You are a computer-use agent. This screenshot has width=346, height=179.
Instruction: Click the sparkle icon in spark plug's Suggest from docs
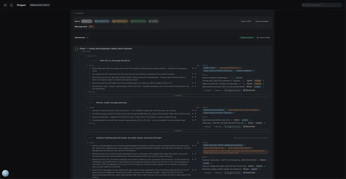click(x=225, y=127)
